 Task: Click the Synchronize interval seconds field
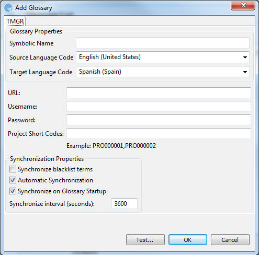point(125,203)
